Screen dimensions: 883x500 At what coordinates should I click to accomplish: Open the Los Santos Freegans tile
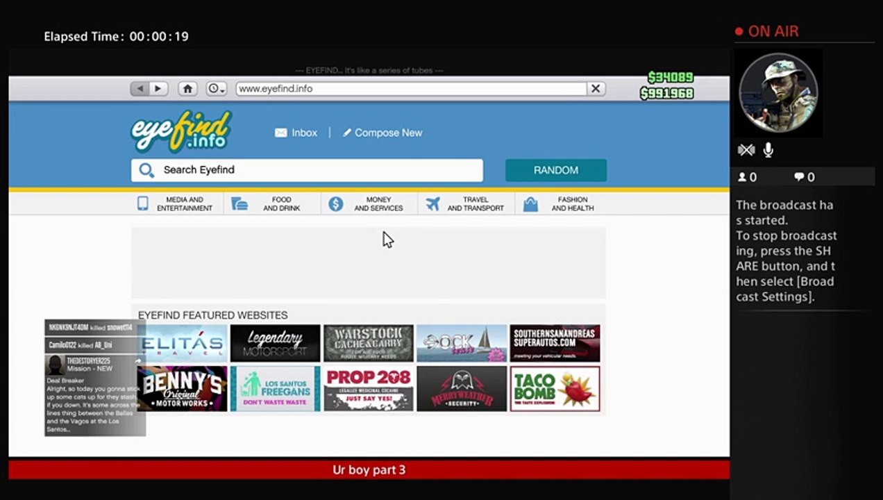coord(276,389)
